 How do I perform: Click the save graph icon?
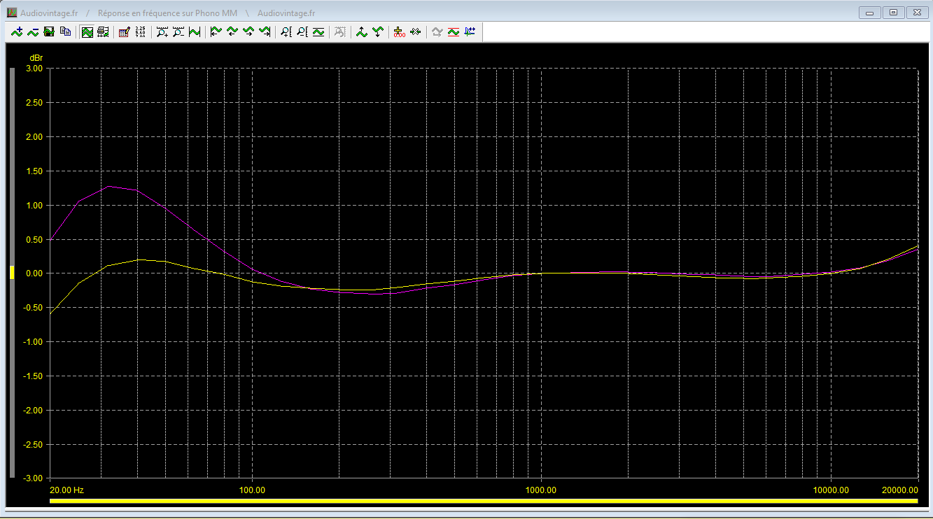pyautogui.click(x=49, y=31)
